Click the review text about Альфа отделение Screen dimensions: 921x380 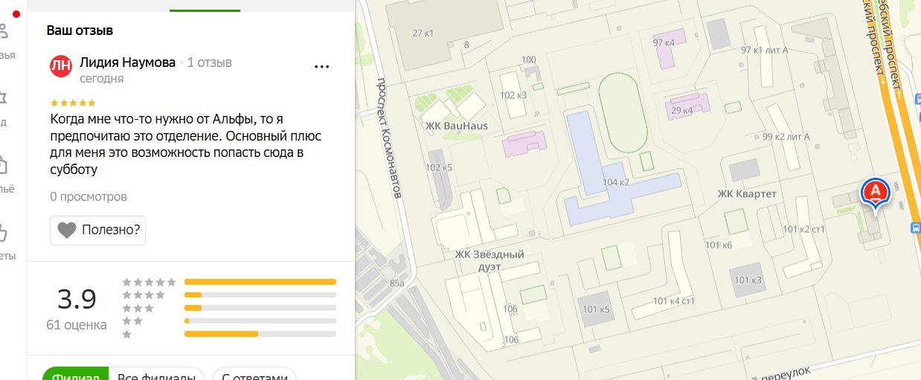tap(186, 144)
